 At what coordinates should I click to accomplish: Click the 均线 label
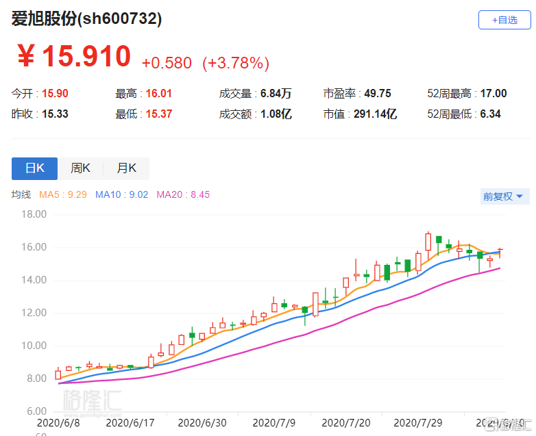click(x=21, y=194)
